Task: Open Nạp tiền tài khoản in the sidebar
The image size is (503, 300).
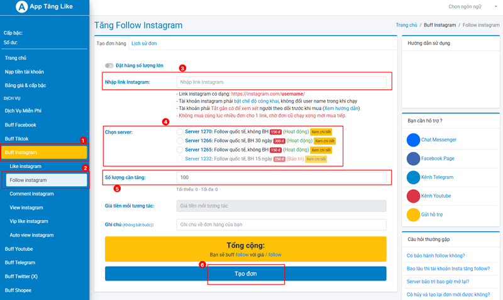Action: 24,72
